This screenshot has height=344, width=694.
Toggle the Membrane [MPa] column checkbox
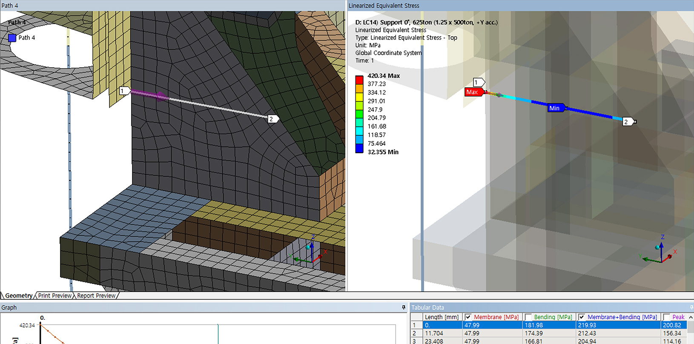click(468, 317)
